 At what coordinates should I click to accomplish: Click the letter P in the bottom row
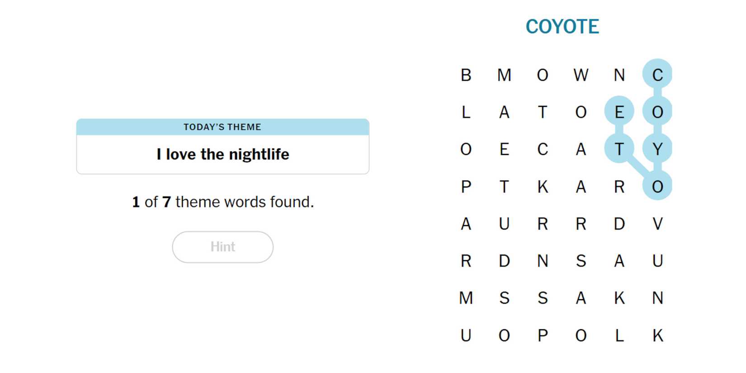[543, 335]
